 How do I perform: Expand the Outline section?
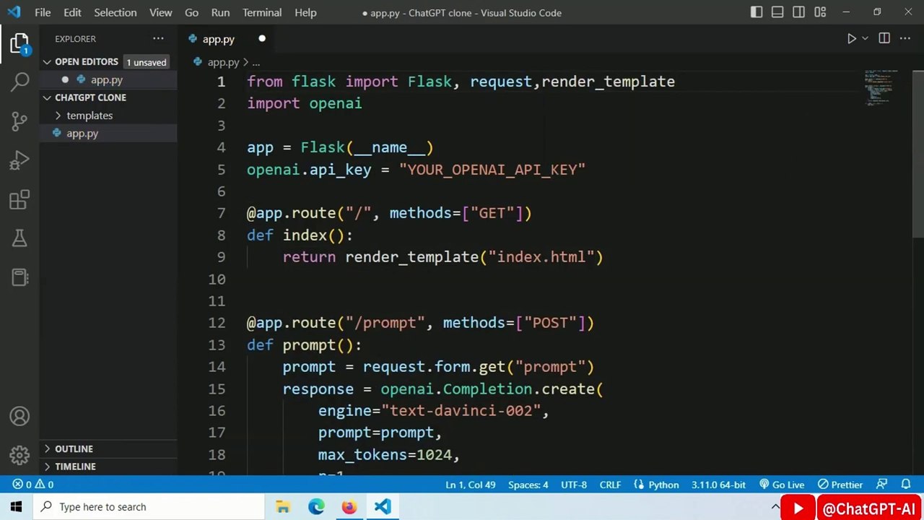coord(108,448)
